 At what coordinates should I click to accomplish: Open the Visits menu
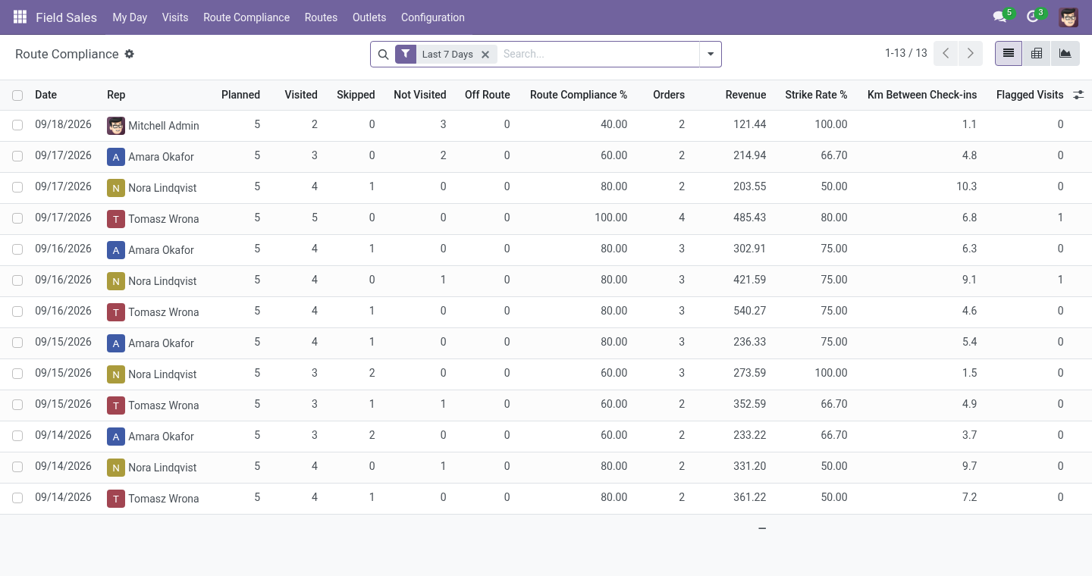[175, 17]
